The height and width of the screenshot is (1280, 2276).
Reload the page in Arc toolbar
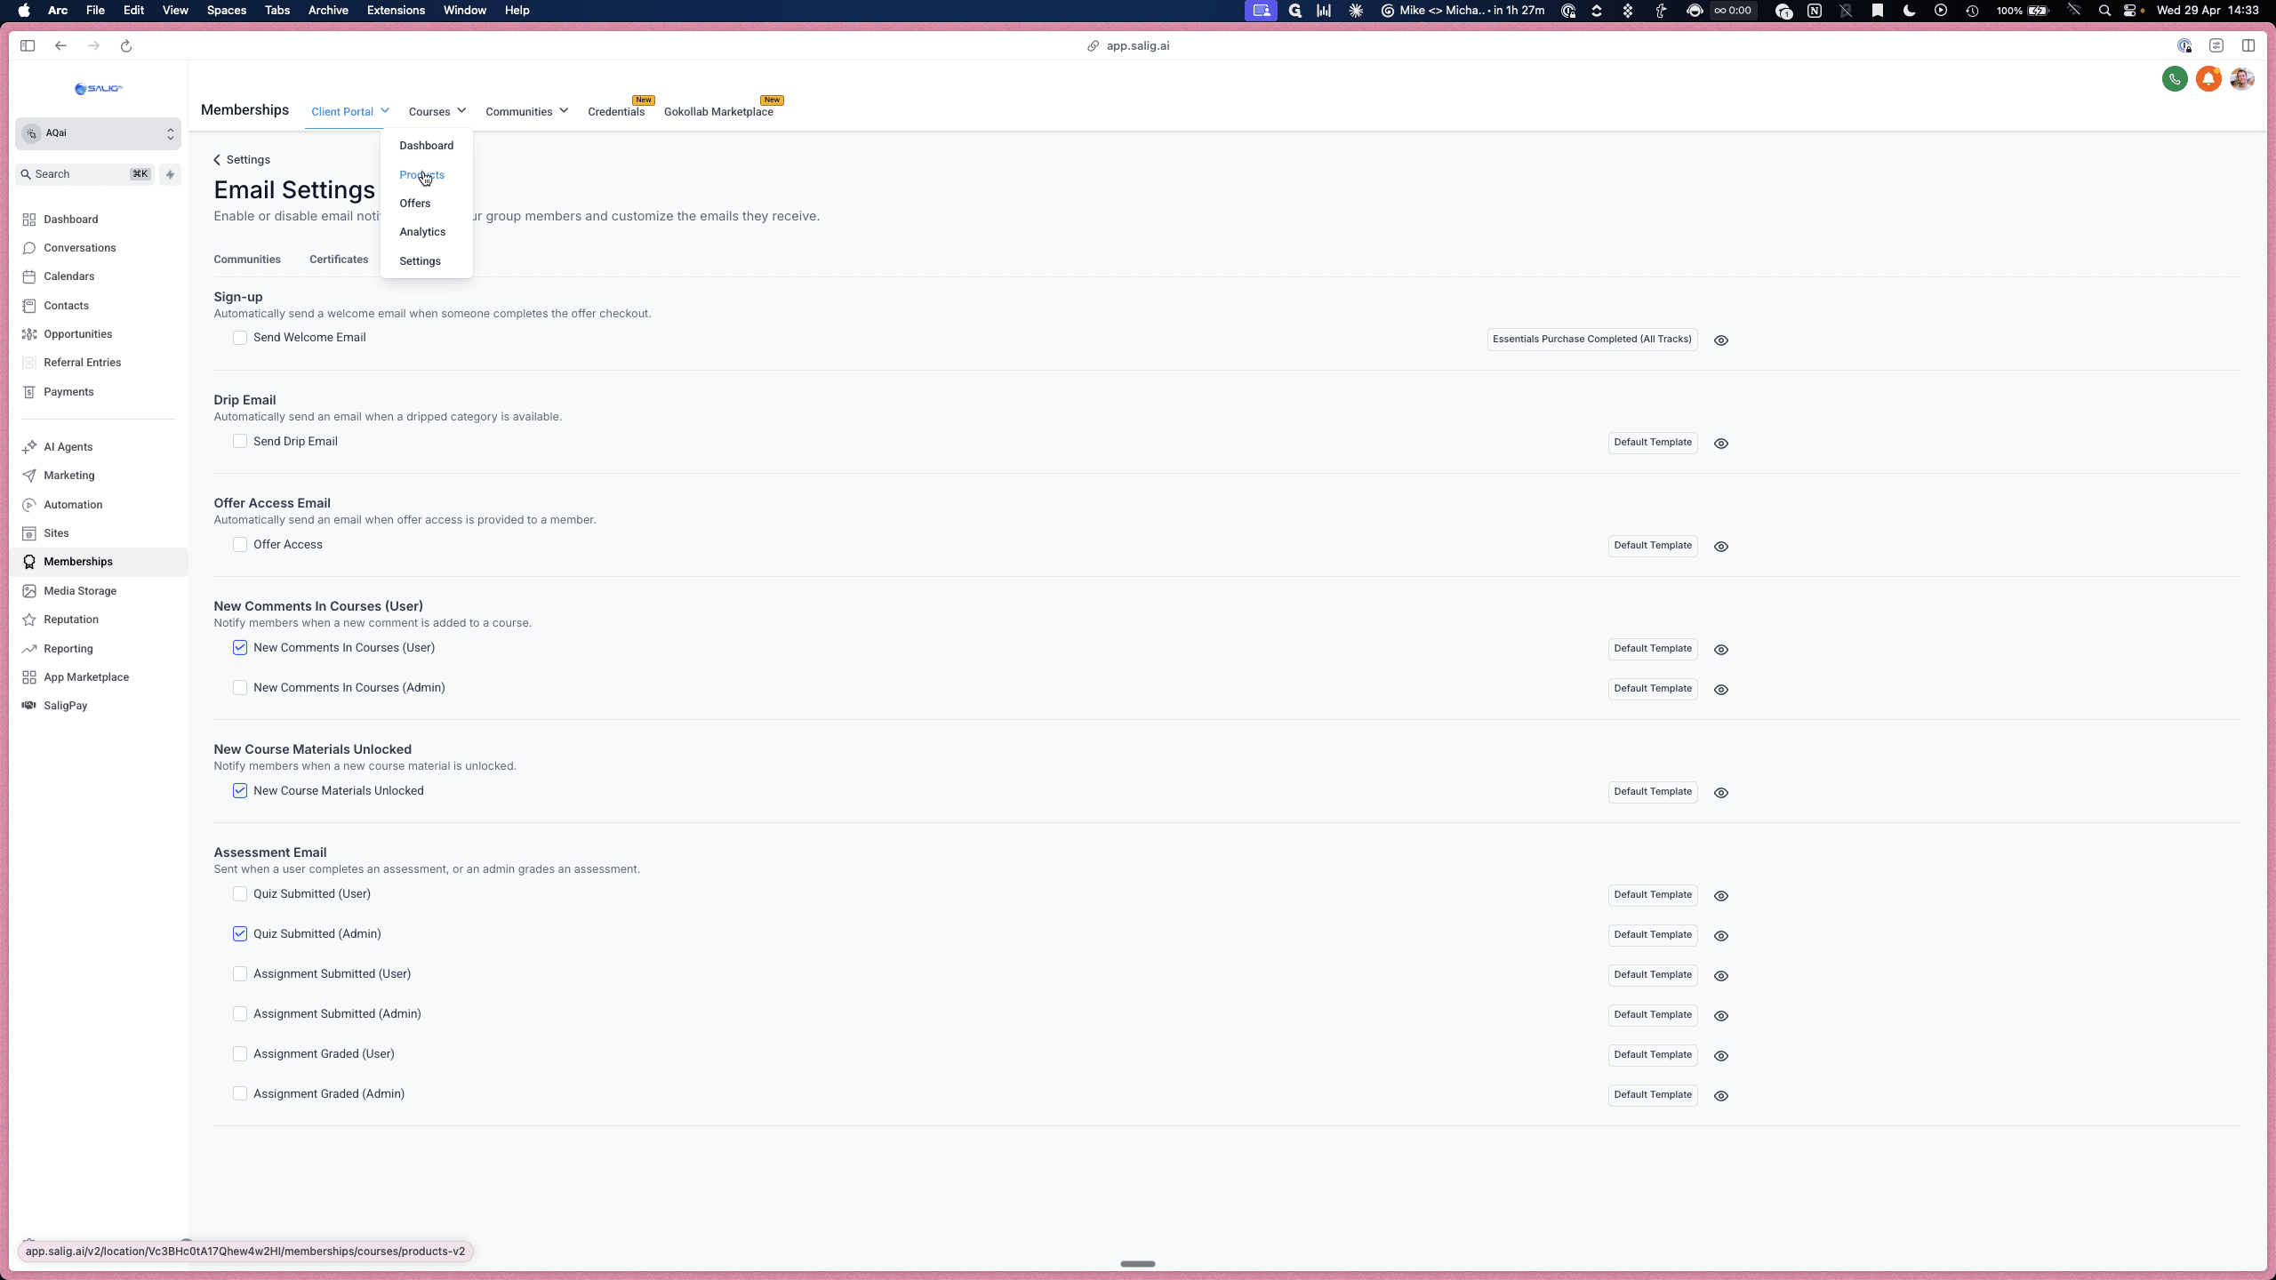pyautogui.click(x=126, y=46)
